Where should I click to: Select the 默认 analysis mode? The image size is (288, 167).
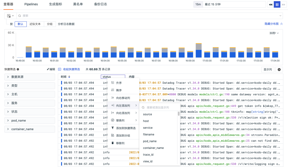click(x=21, y=24)
